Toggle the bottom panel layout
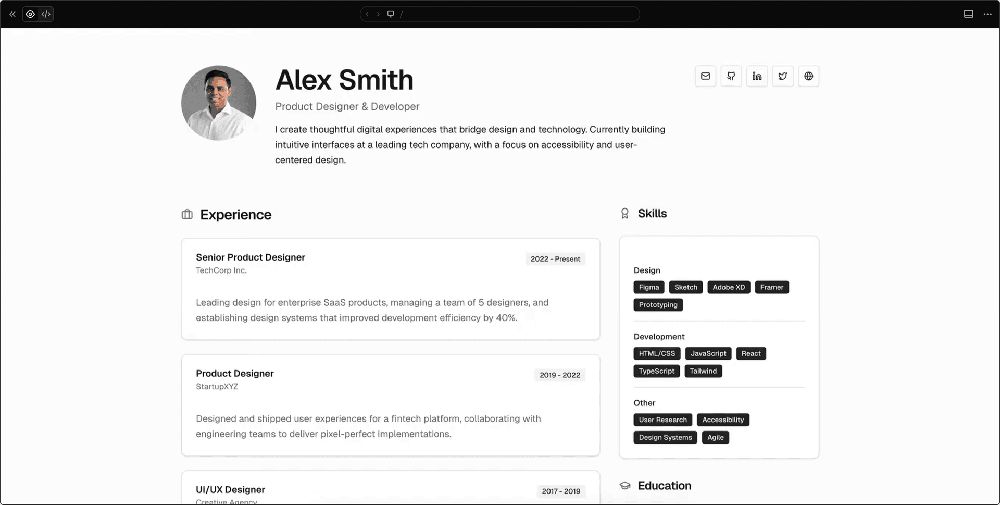 tap(968, 14)
